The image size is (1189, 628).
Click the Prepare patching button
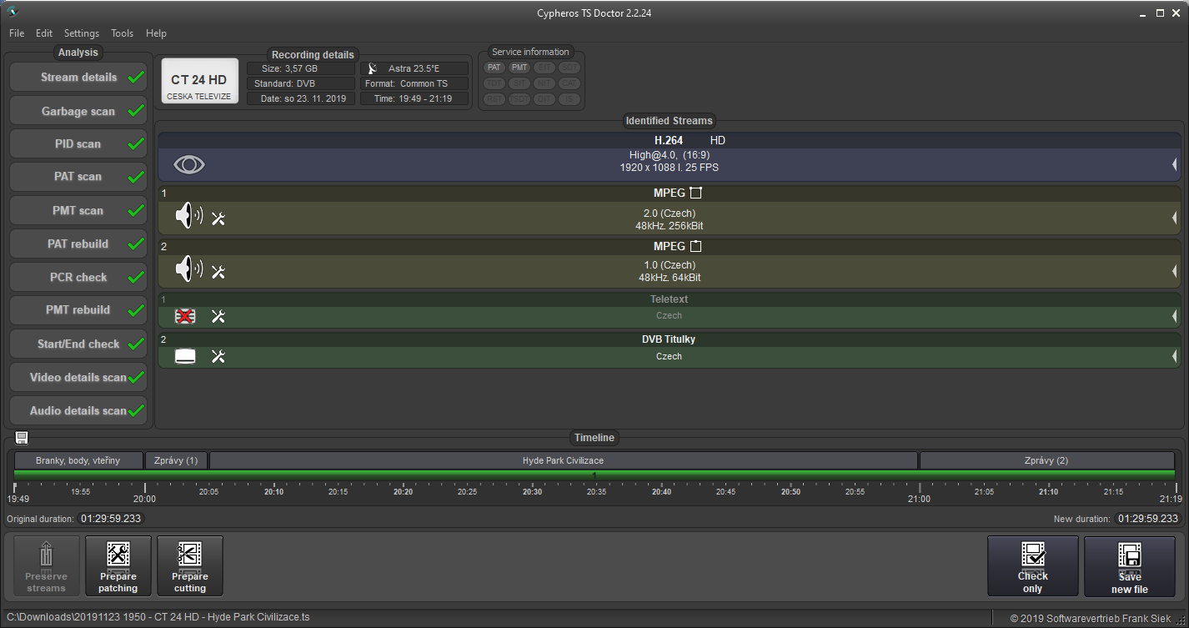tap(118, 566)
